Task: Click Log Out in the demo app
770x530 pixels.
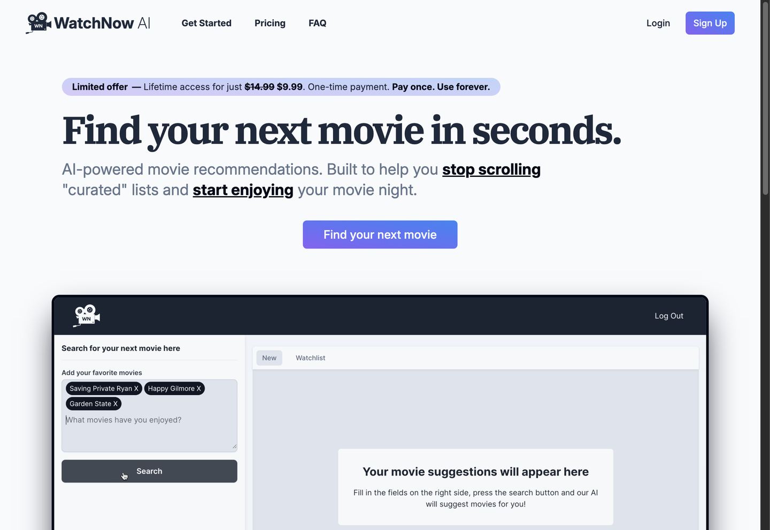Action: (669, 316)
